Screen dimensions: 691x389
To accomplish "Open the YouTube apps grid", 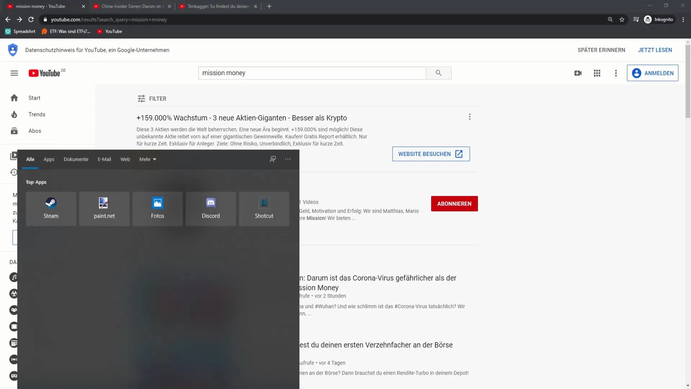I will pyautogui.click(x=597, y=73).
